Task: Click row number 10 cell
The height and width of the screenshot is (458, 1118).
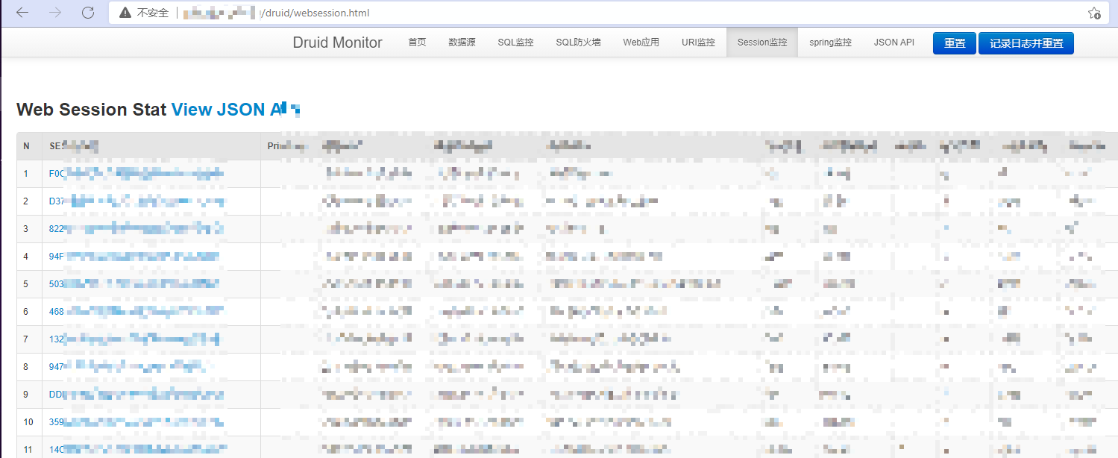Action: click(x=29, y=422)
